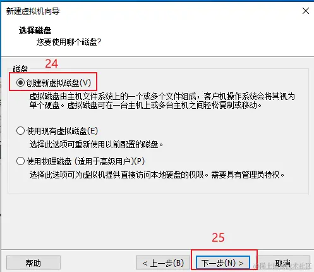Select the 创建新虚拟磁盘(V) radio button
This screenshot has height=272, width=314.
(20, 83)
